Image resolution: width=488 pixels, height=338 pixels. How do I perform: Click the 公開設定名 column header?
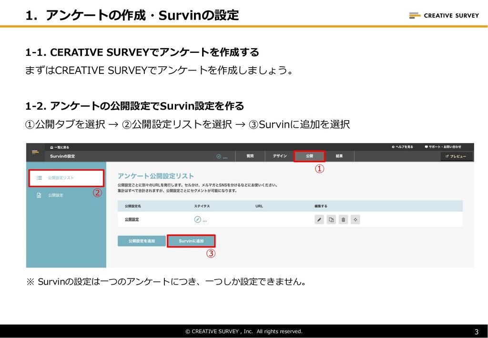(133, 206)
